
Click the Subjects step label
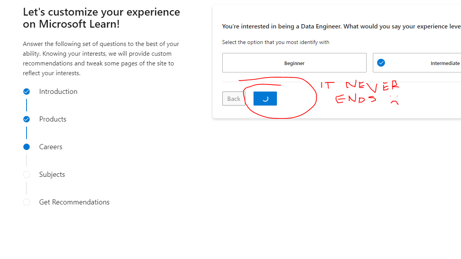[x=51, y=174]
